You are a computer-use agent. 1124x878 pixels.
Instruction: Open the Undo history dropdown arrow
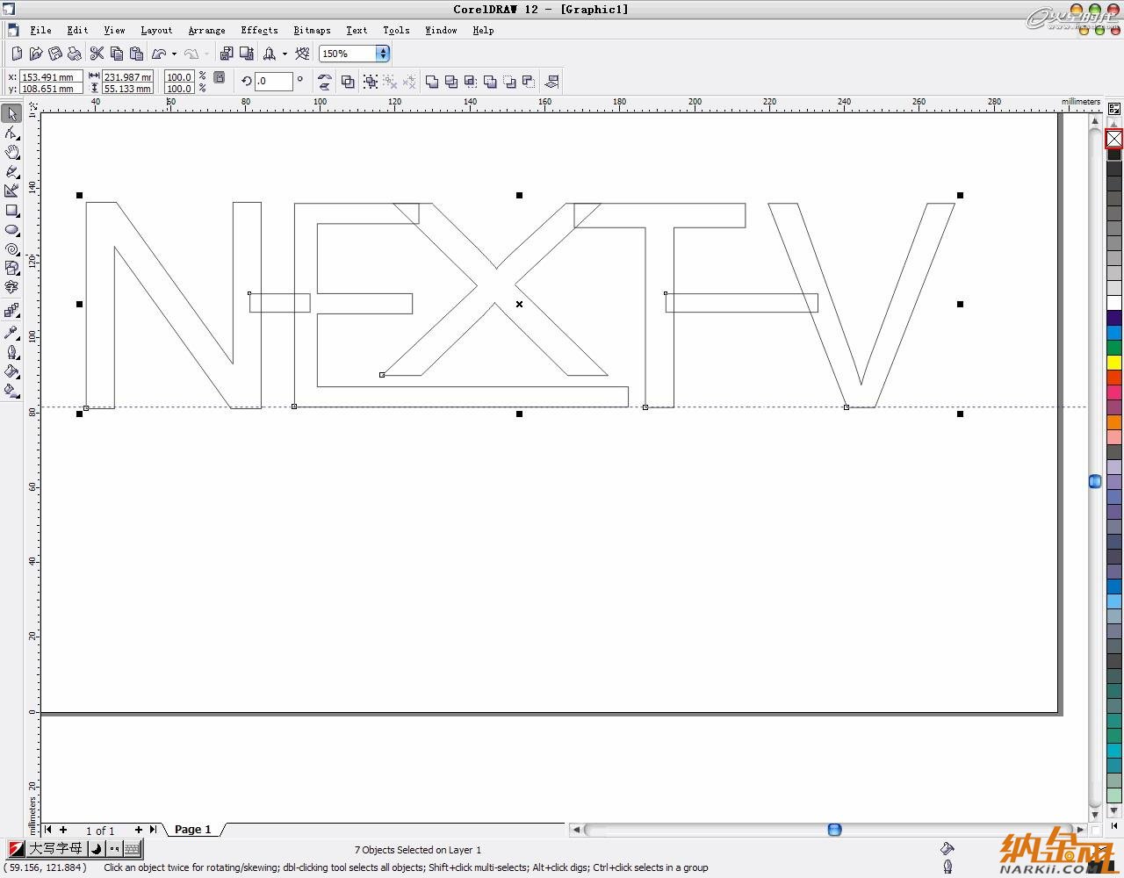coord(174,54)
